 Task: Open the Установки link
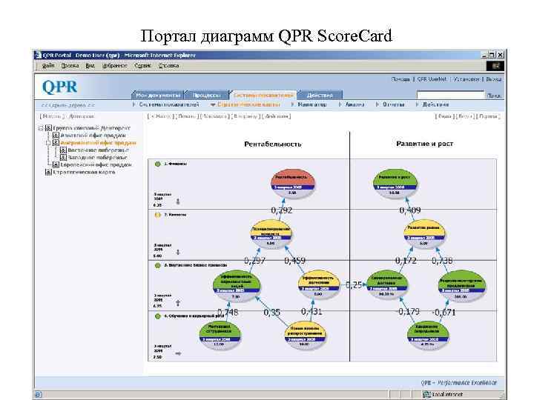point(467,79)
